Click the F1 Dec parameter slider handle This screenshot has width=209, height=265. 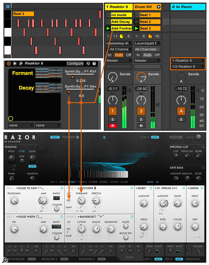coord(69,92)
